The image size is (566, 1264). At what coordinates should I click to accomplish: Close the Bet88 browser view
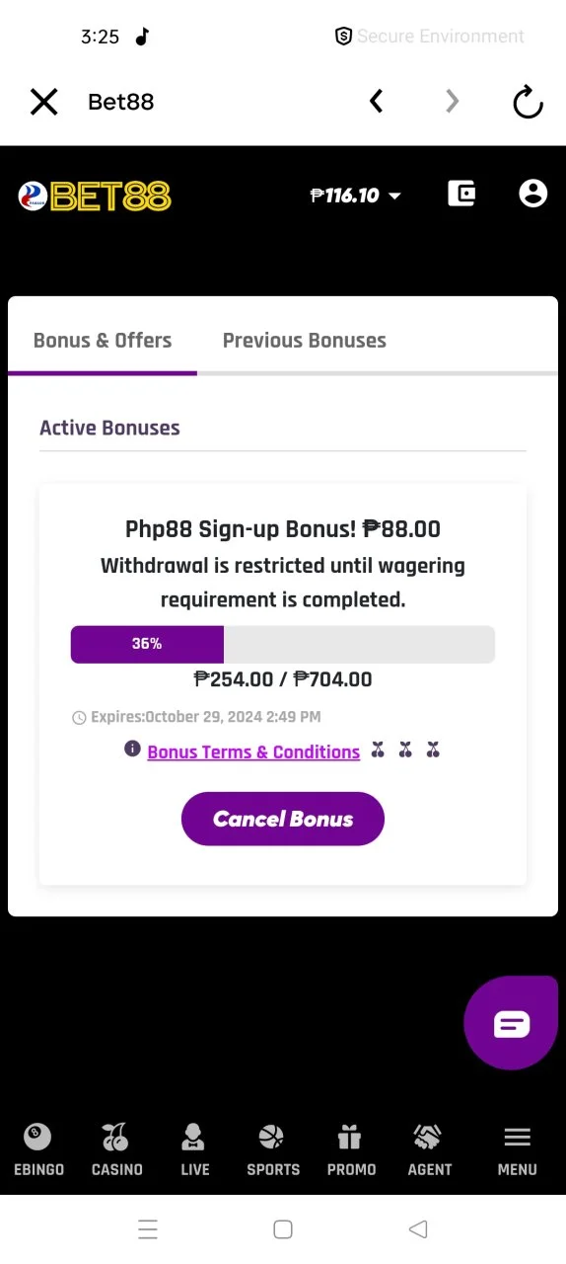[x=43, y=102]
